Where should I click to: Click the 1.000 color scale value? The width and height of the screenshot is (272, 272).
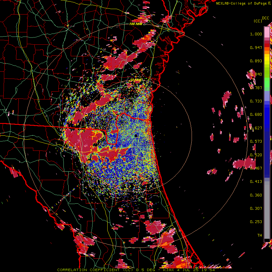(256, 34)
